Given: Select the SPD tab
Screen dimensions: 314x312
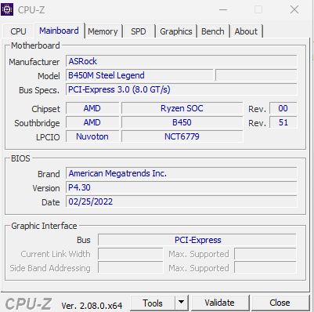Looking at the screenshot, I should 139,31.
